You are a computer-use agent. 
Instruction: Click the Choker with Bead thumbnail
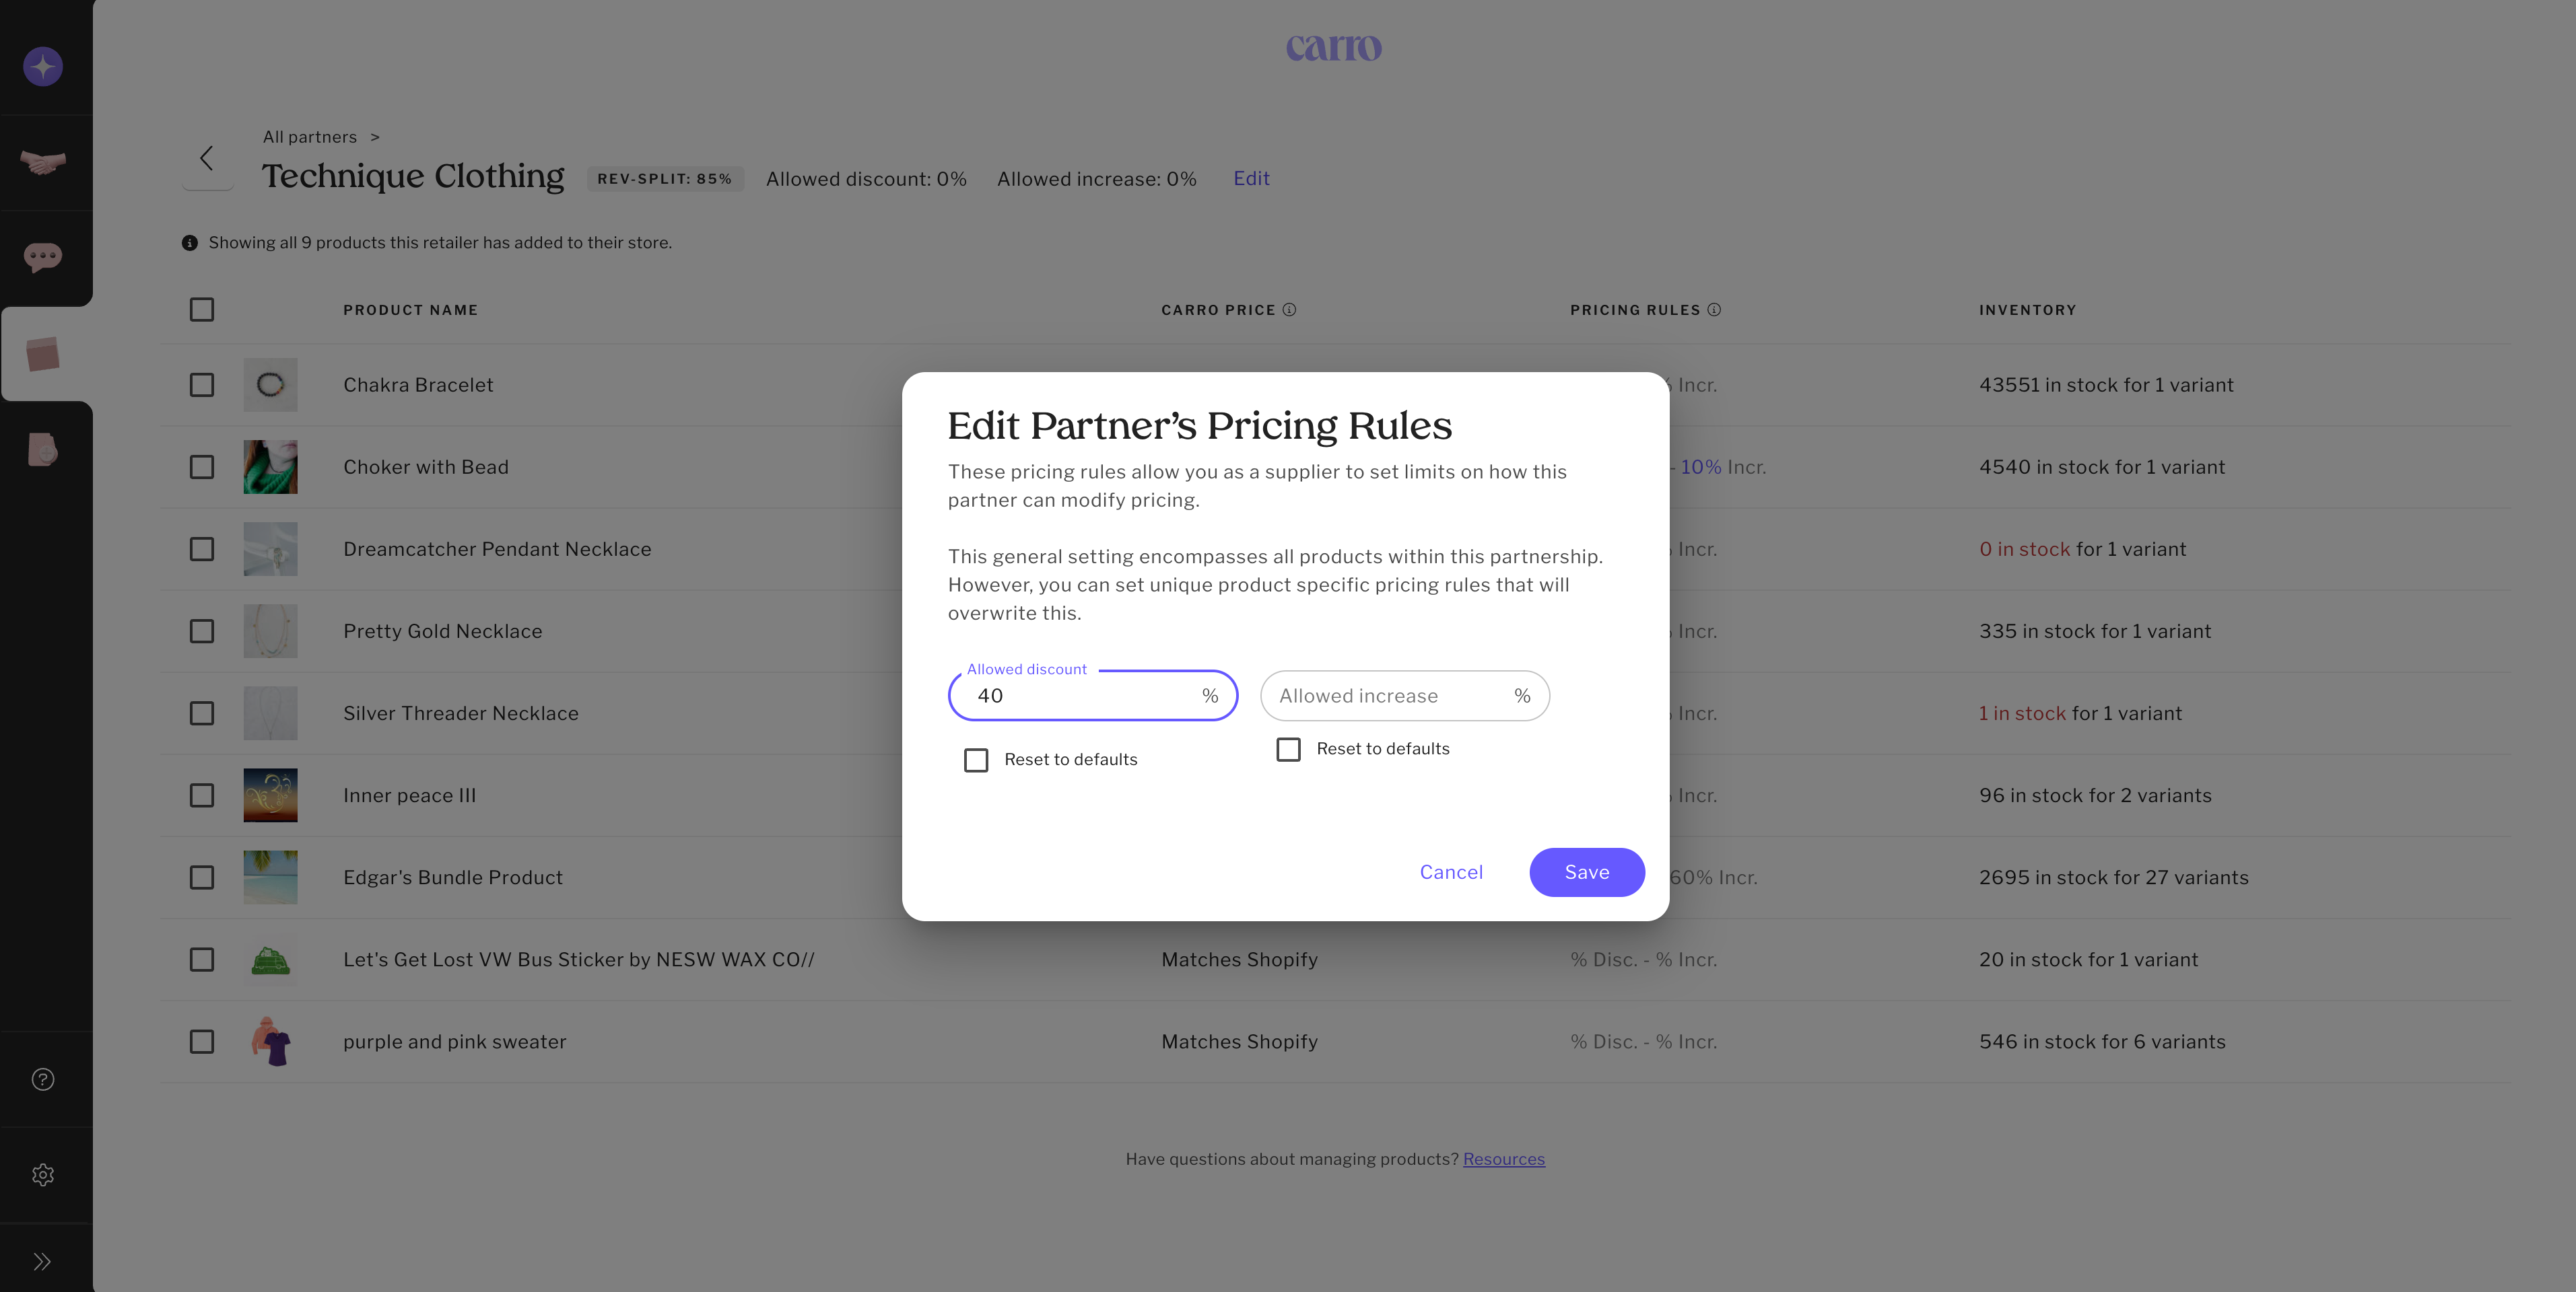[270, 466]
